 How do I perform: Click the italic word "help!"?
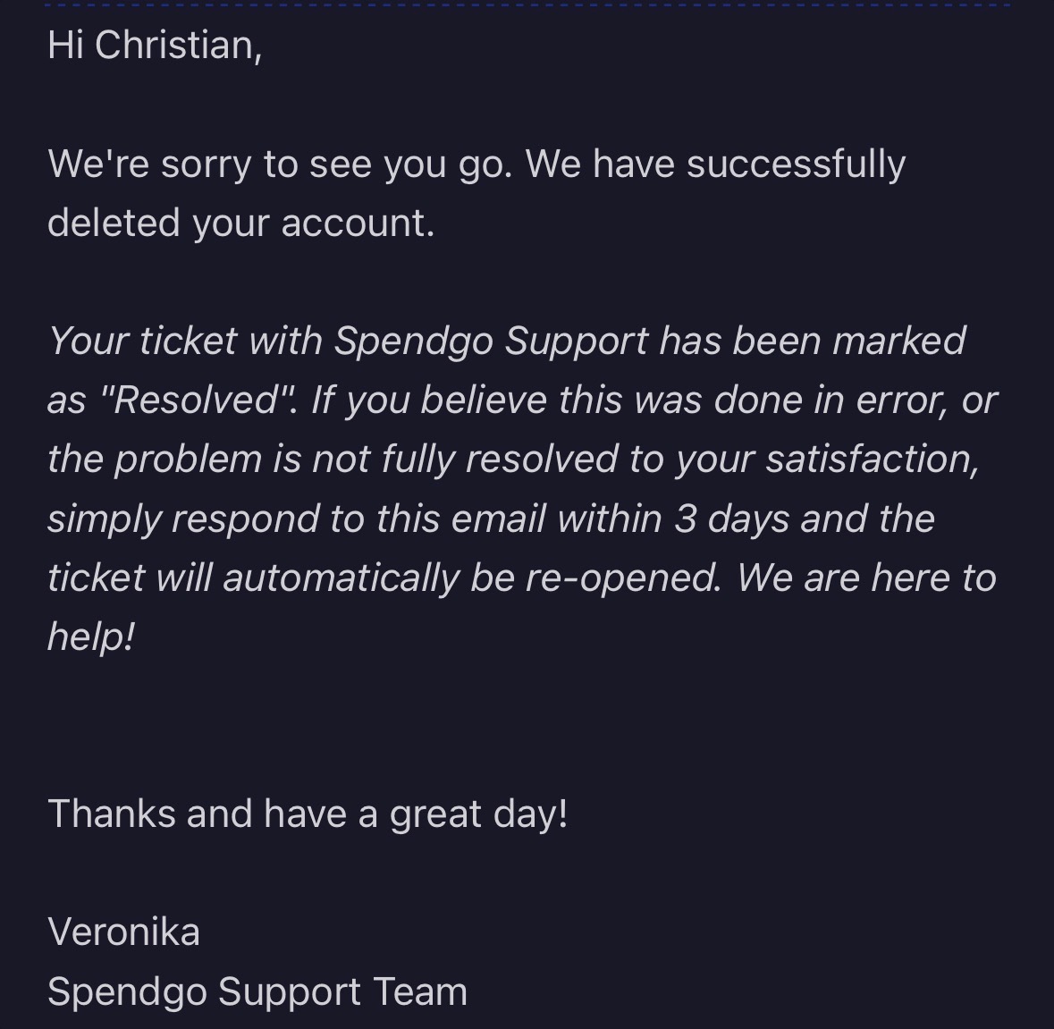pyautogui.click(x=90, y=637)
